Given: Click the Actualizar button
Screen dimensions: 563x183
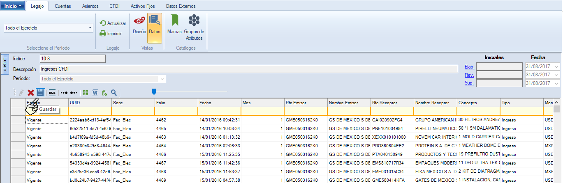Looking at the screenshot, I should [x=113, y=23].
